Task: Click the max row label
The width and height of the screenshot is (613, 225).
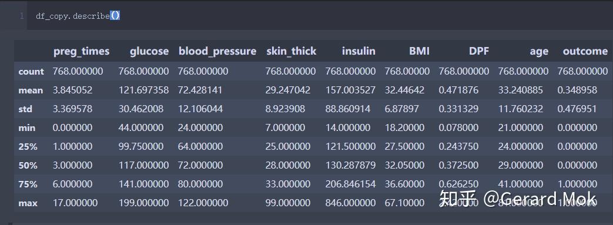Action: [28, 203]
